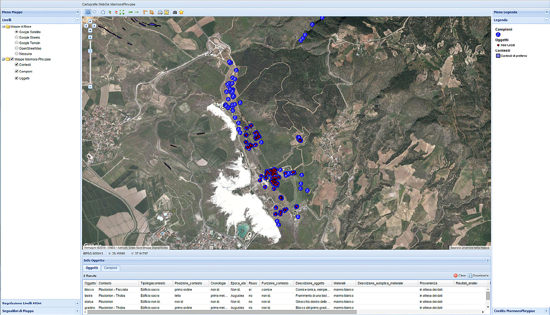Click the results table horizontal scrollbar
Image resolution: width=550 pixels, height=315 pixels.
pyautogui.click(x=222, y=312)
